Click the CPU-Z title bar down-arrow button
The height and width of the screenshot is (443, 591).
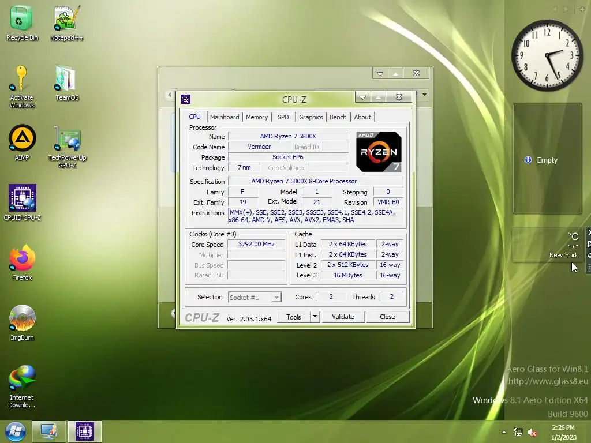(x=362, y=97)
